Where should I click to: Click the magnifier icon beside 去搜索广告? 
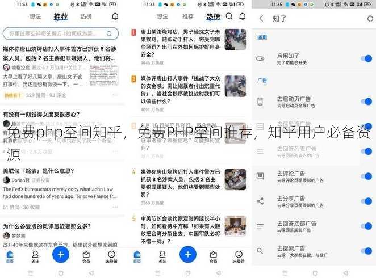click(260, 251)
